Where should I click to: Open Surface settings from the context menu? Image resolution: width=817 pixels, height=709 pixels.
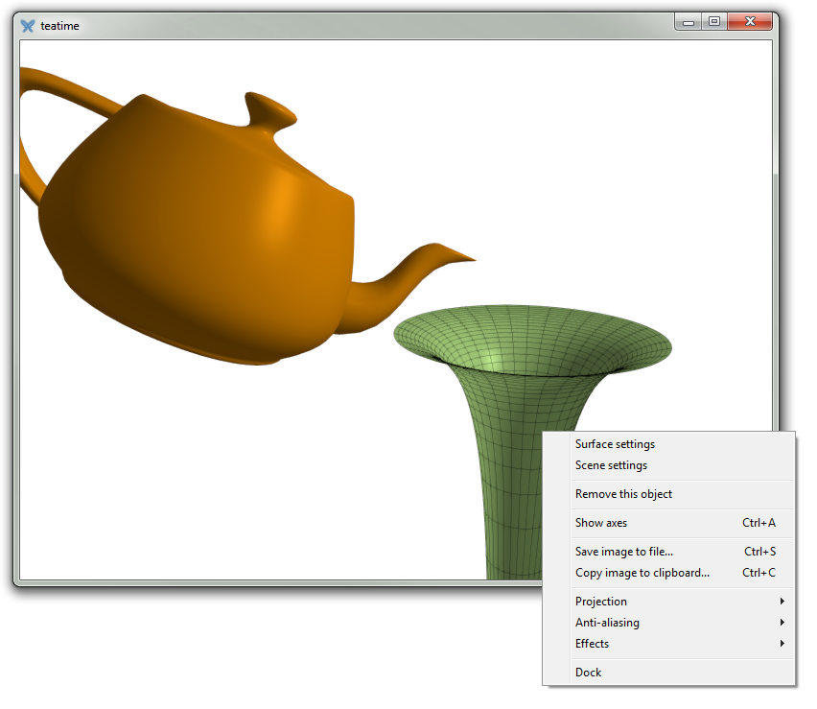pyautogui.click(x=615, y=444)
